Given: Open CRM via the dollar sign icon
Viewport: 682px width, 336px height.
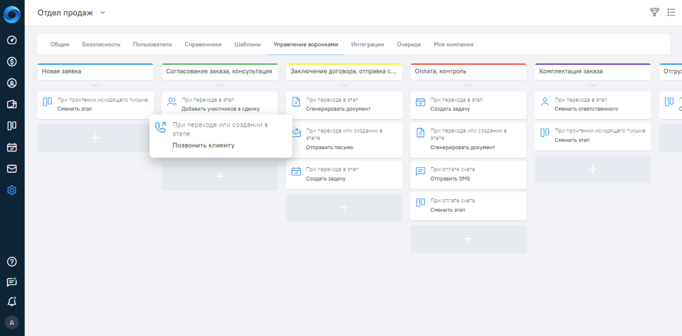Looking at the screenshot, I should click(x=12, y=61).
